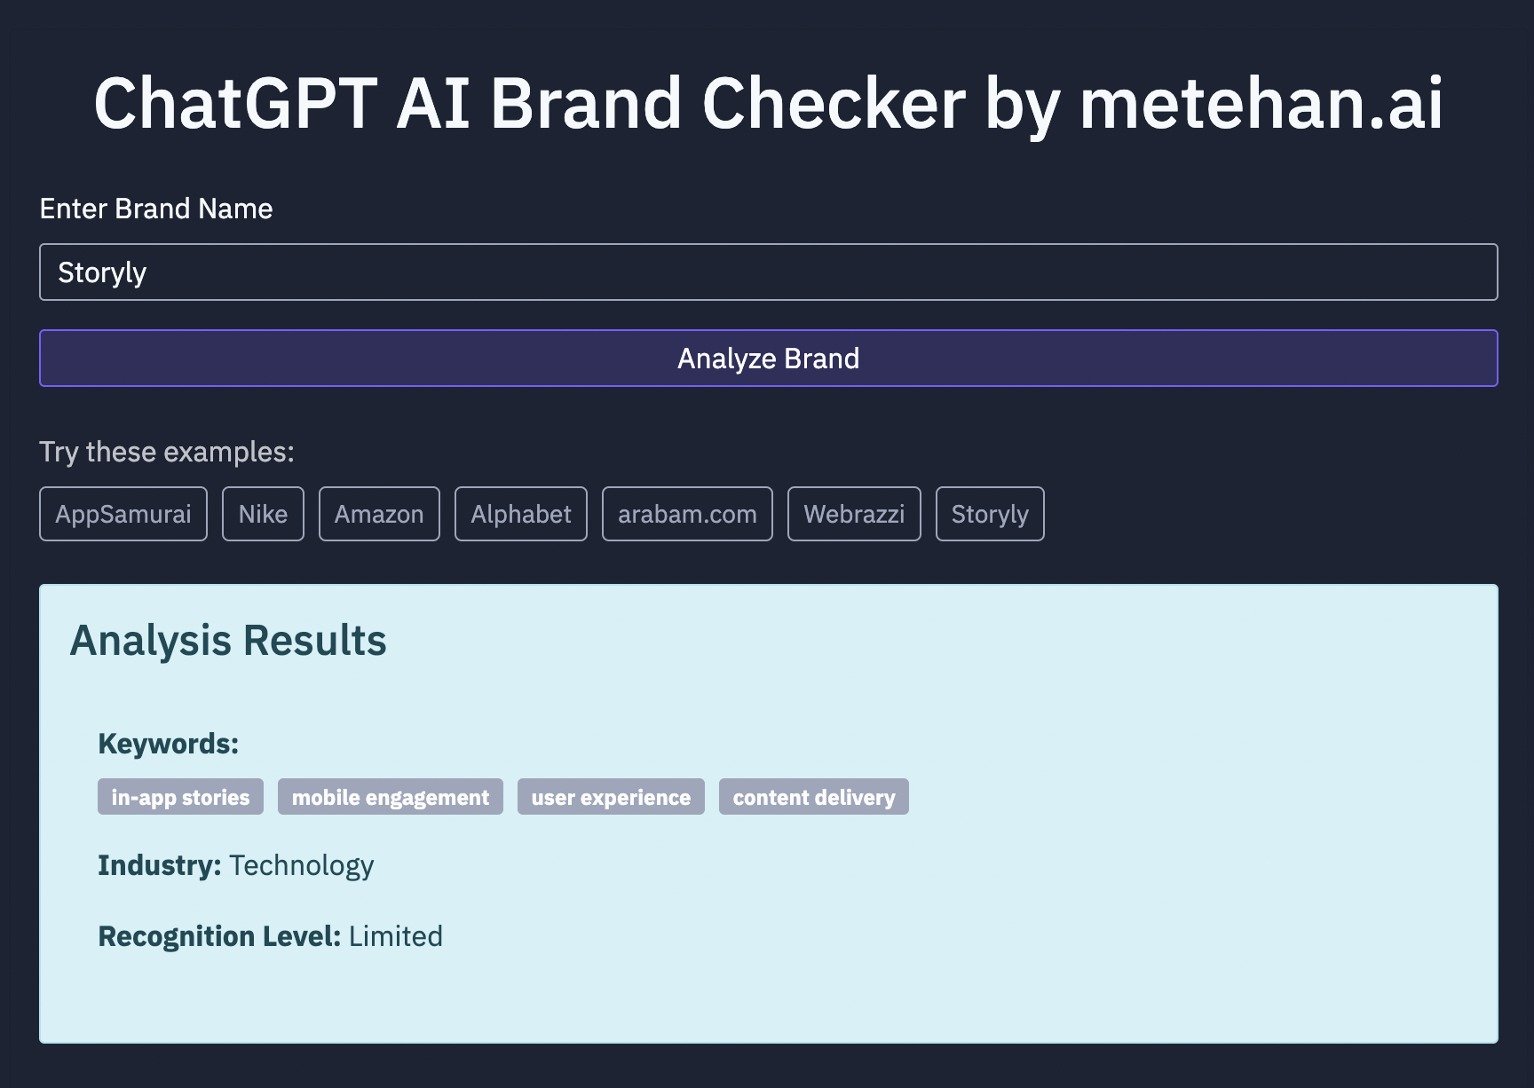Select the AppSamurai example chip
This screenshot has width=1534, height=1088.
[123, 514]
